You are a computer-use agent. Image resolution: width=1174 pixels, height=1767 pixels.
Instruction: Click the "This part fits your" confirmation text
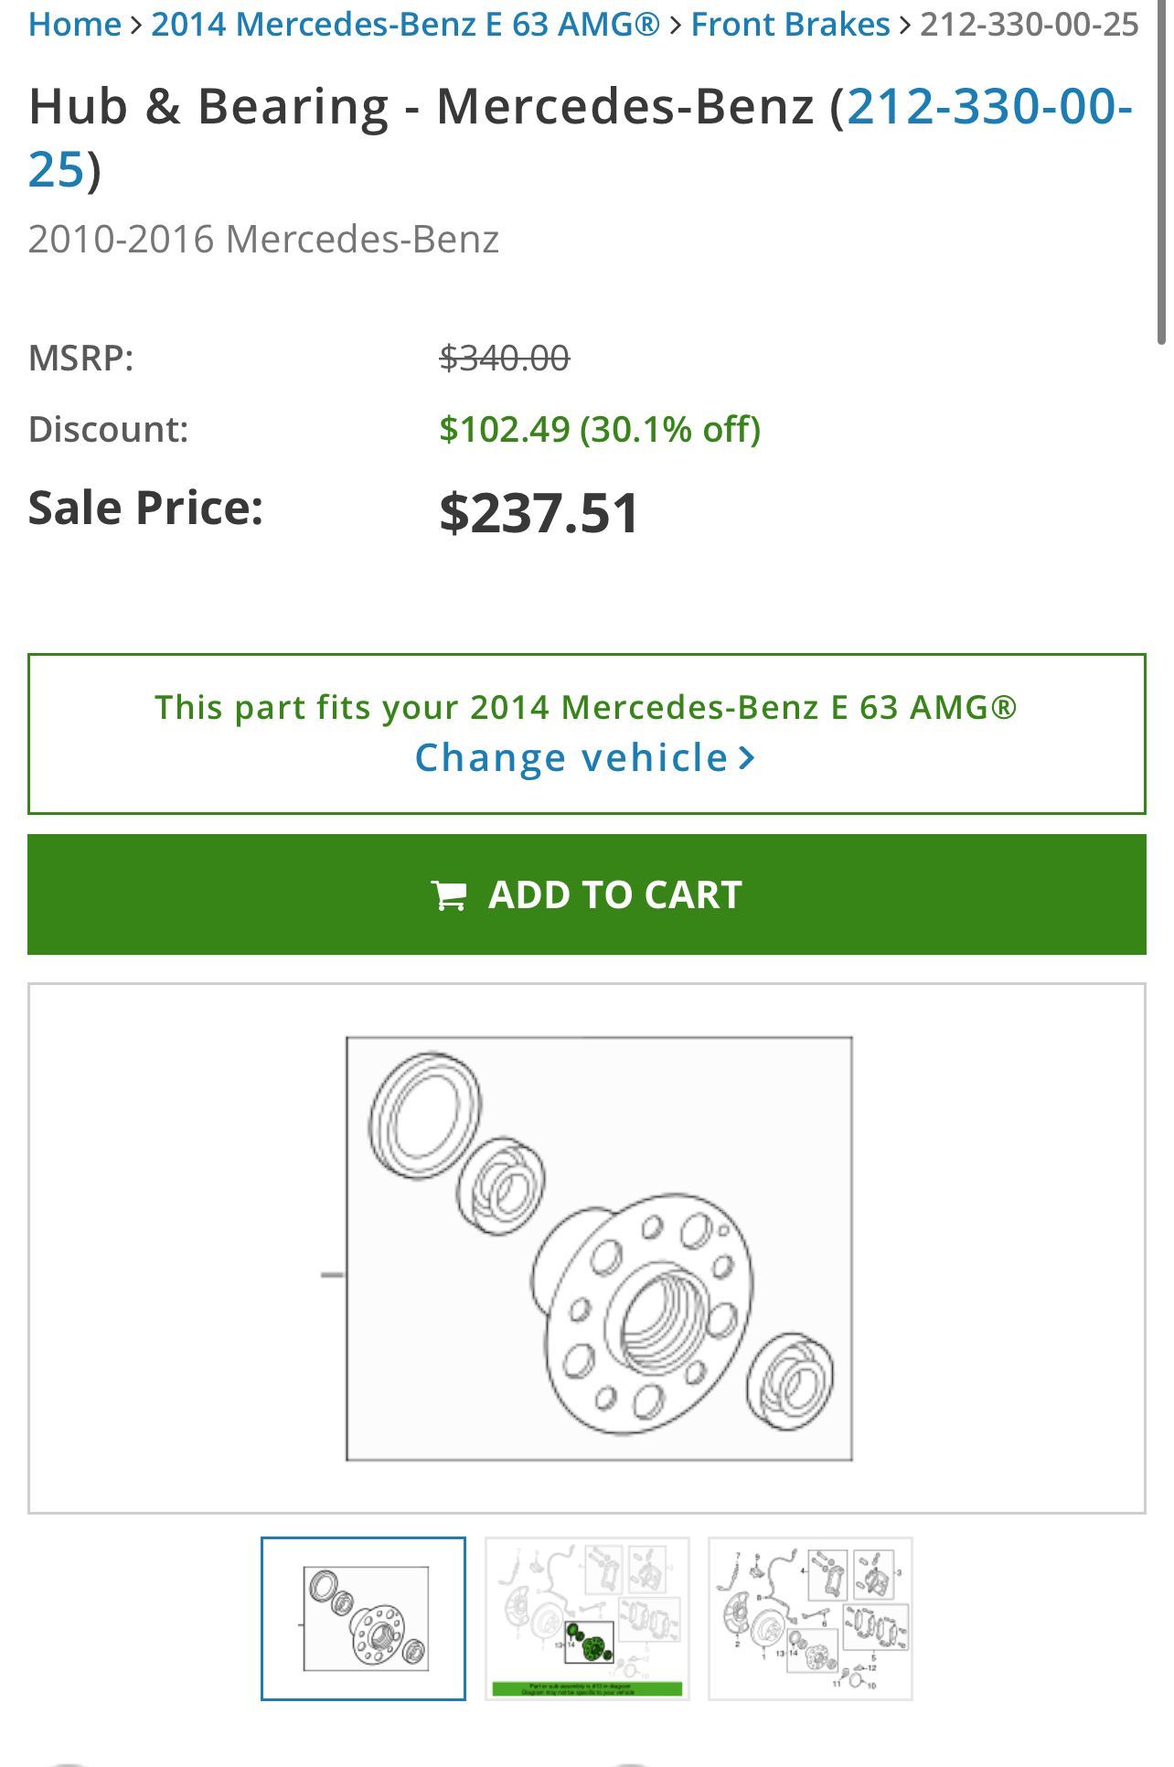585,707
